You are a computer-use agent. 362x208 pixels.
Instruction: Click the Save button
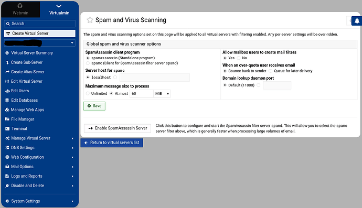[x=94, y=106]
